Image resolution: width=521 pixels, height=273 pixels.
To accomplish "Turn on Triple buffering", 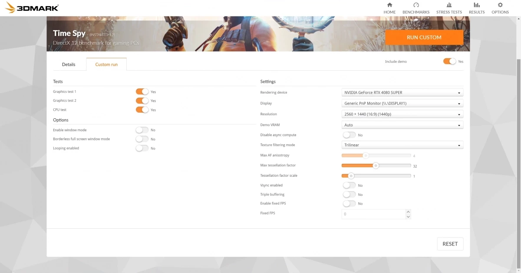I will [x=349, y=195].
